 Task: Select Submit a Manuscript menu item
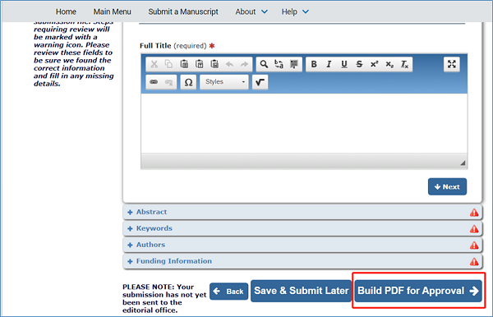coord(183,11)
